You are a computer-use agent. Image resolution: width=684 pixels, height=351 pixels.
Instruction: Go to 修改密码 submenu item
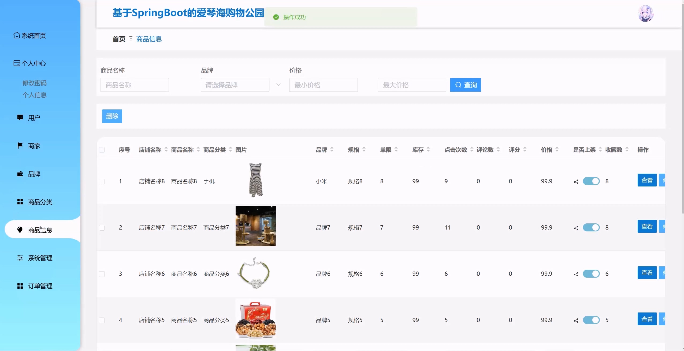[35, 83]
